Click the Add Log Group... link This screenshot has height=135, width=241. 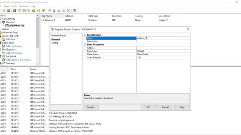(x=14, y=46)
